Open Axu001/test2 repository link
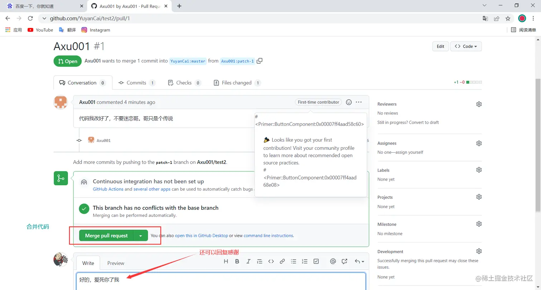 click(x=211, y=162)
